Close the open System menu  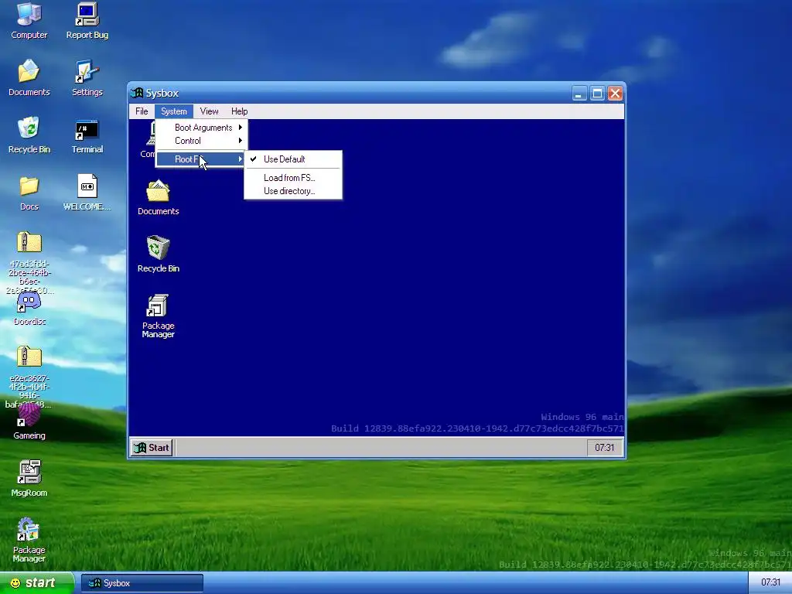174,111
